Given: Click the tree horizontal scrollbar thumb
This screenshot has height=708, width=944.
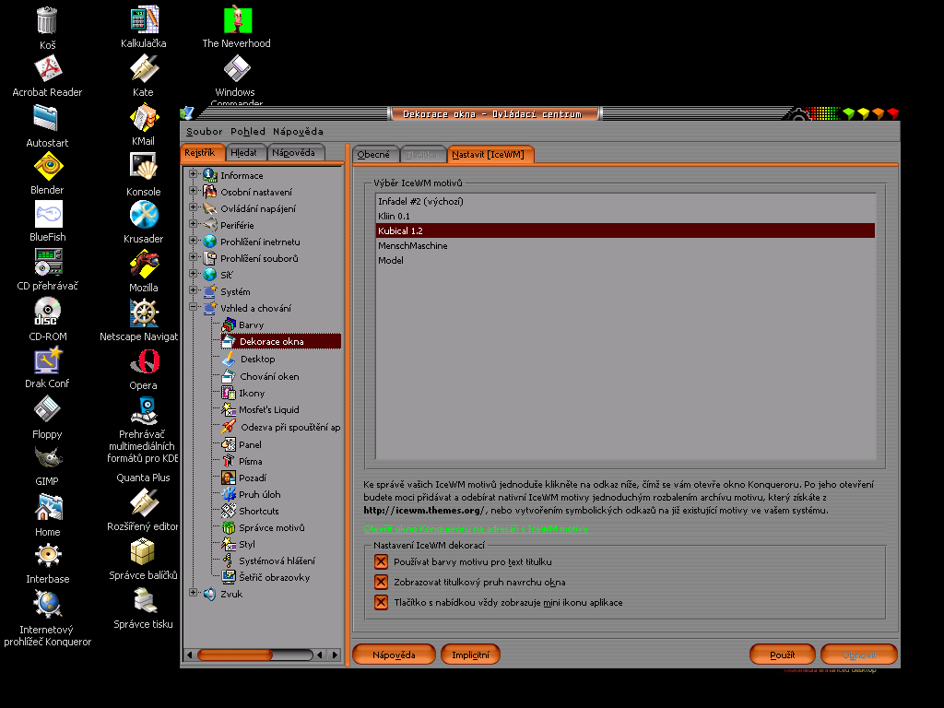Looking at the screenshot, I should click(235, 655).
